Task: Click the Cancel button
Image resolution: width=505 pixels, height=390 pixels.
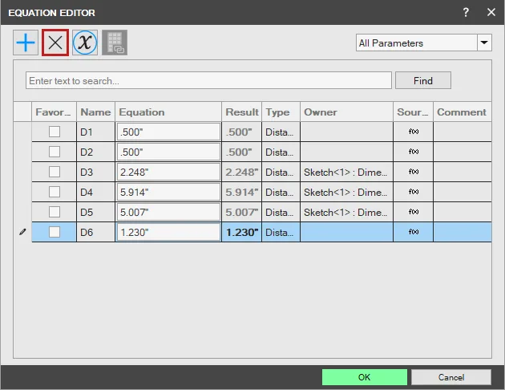Action: 451,377
